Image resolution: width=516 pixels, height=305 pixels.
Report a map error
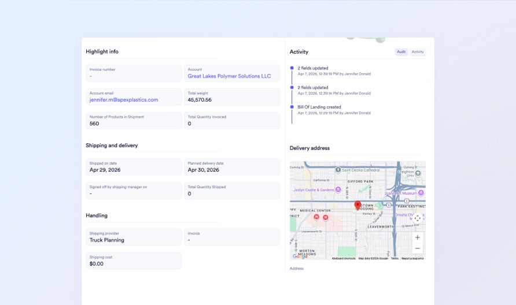point(412,258)
